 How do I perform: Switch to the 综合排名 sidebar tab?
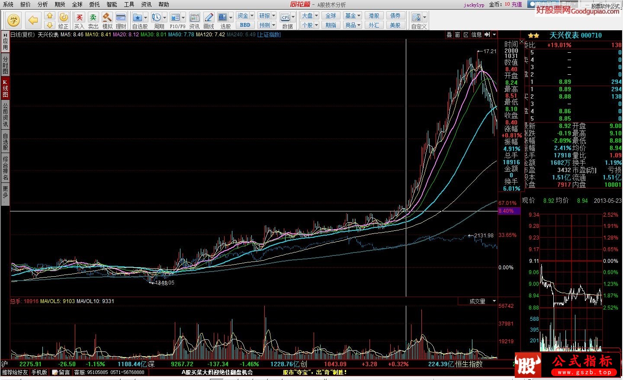coord(5,169)
